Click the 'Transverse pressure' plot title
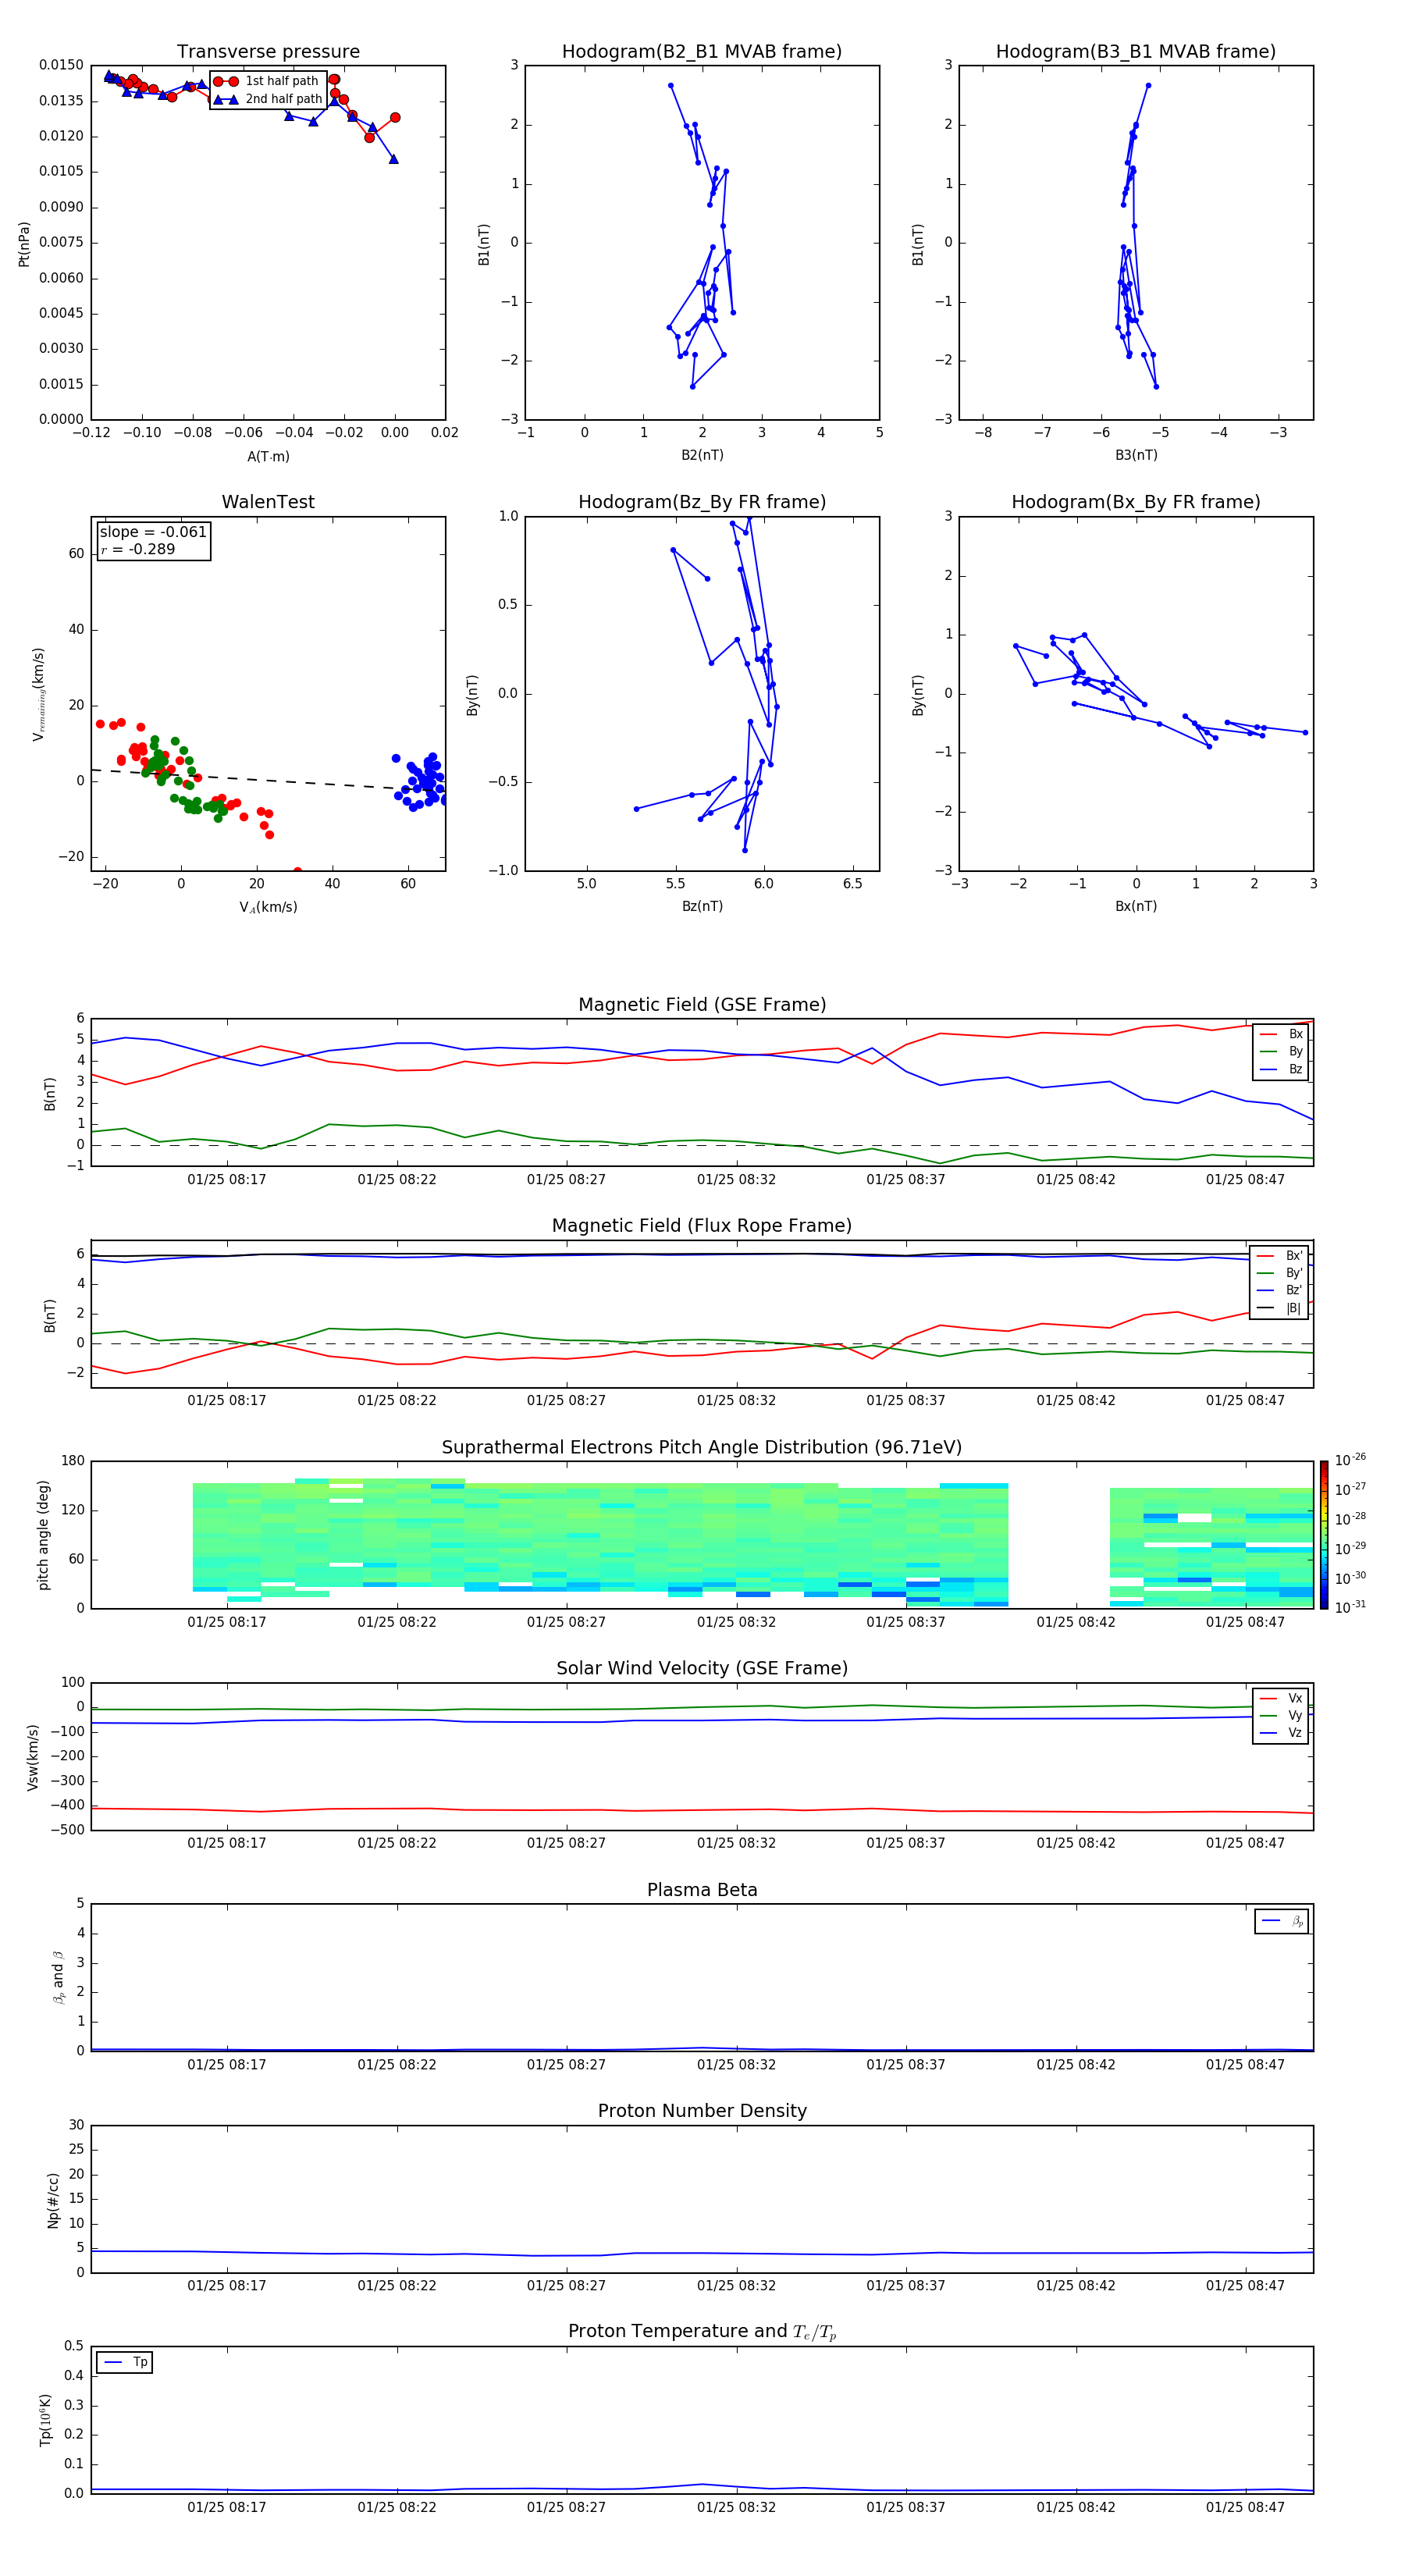The image size is (1405, 2576). pyautogui.click(x=268, y=52)
